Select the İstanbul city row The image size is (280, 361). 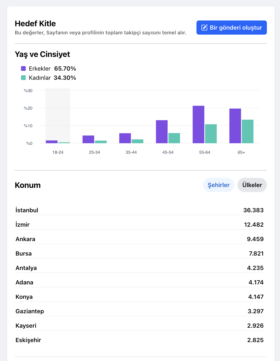click(139, 210)
